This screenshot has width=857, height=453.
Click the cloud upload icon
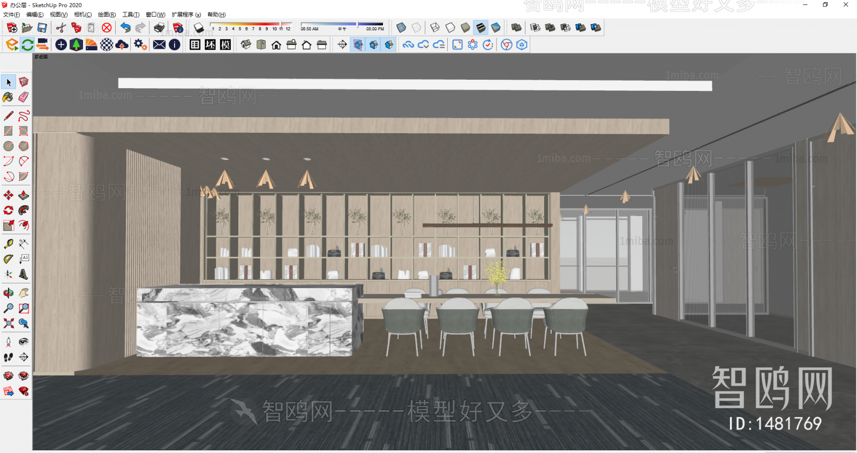[x=122, y=45]
